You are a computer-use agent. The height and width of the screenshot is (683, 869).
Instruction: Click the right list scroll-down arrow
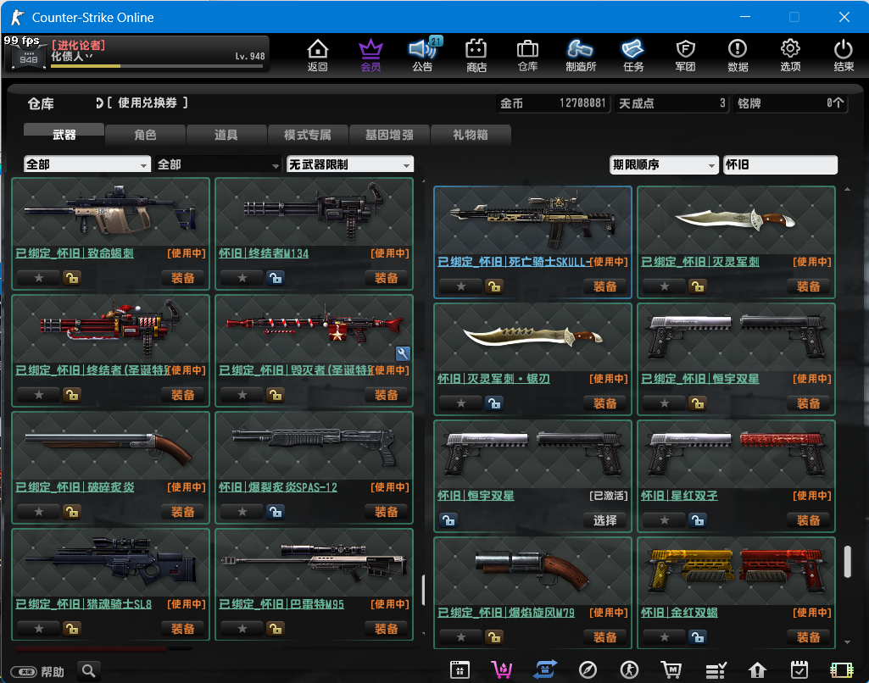click(x=848, y=642)
